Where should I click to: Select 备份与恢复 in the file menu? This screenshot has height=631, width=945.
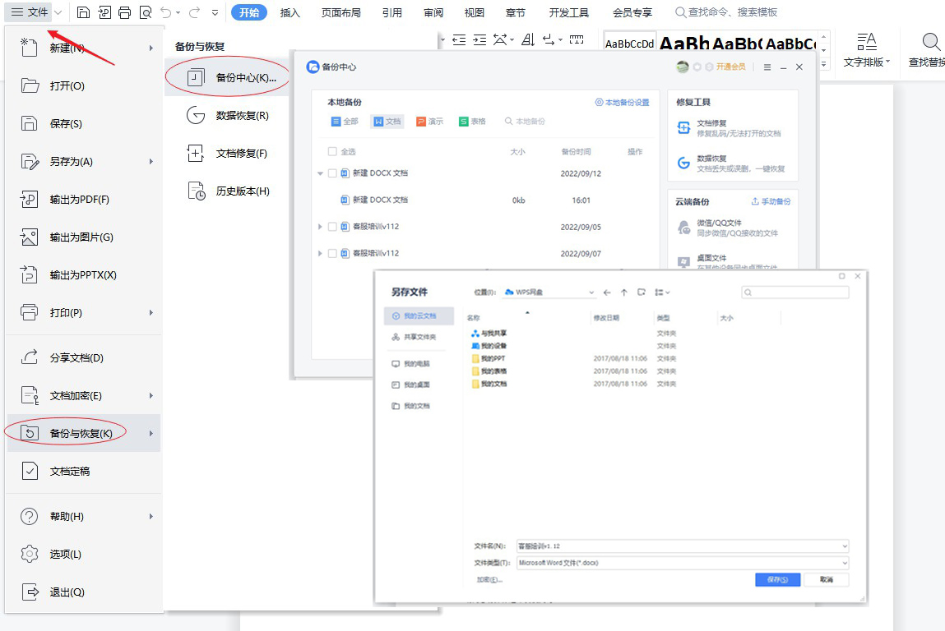[80, 433]
